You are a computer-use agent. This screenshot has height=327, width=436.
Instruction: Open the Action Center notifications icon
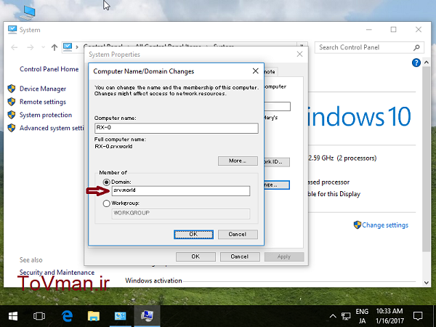[418, 316]
